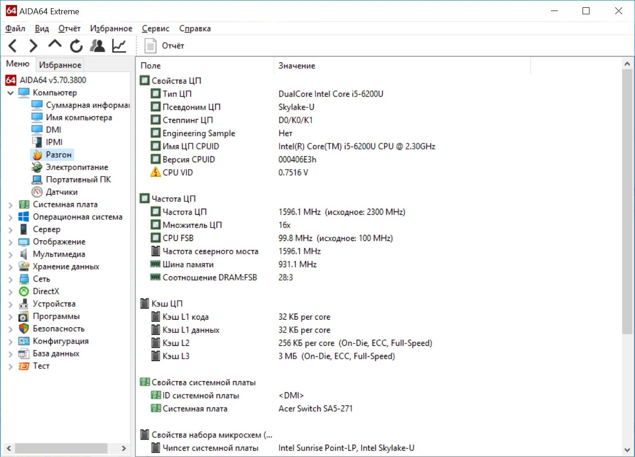Open the Избранное menu in menu bar
Image resolution: width=635 pixels, height=457 pixels.
(111, 29)
